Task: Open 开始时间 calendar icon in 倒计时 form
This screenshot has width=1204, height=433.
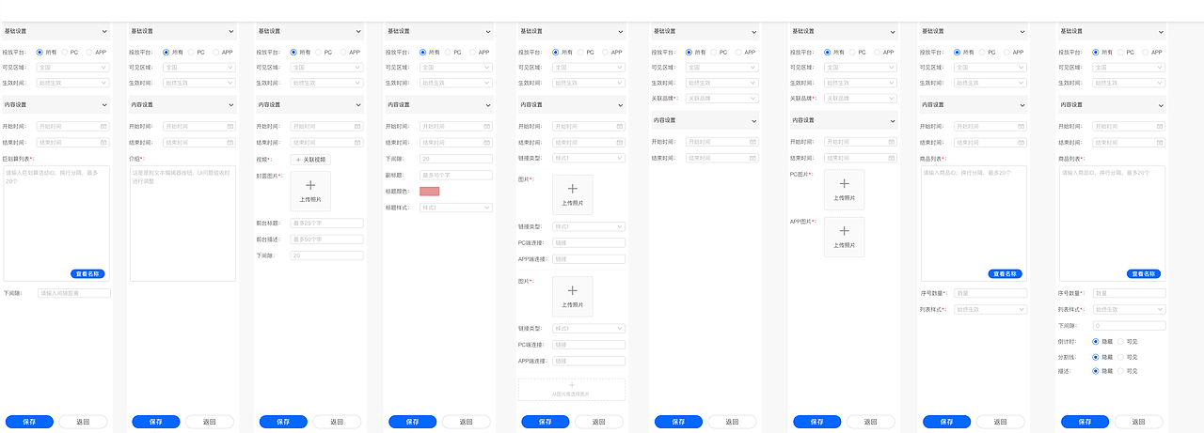Action: [x=1161, y=126]
